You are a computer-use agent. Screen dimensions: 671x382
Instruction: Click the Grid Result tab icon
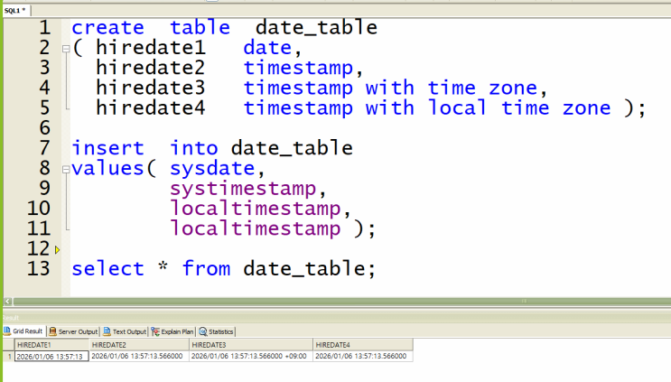click(x=7, y=331)
